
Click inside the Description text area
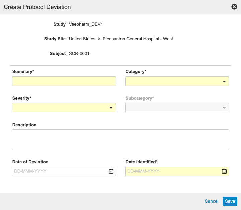coord(120,139)
